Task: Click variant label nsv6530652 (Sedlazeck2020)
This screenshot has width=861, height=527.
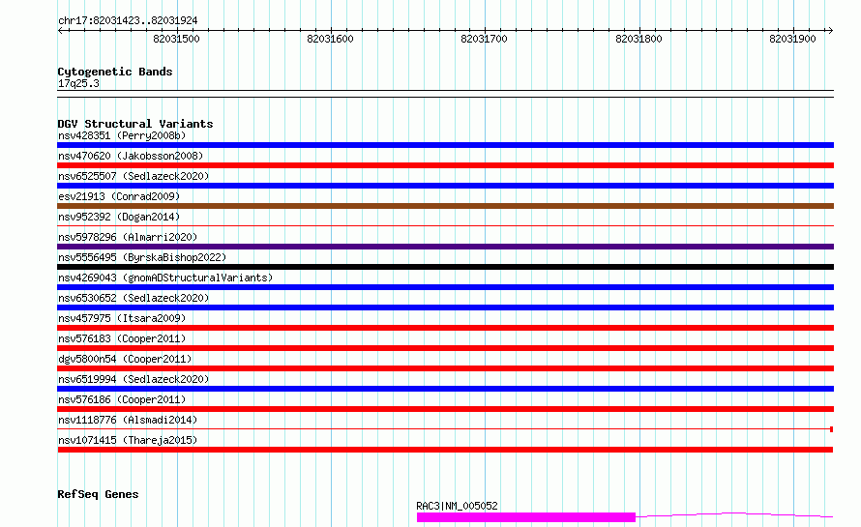Action: coord(134,298)
